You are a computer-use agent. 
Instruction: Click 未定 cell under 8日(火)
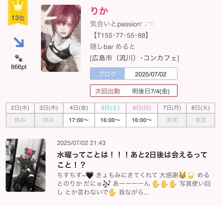pyautogui.click(x=201, y=120)
